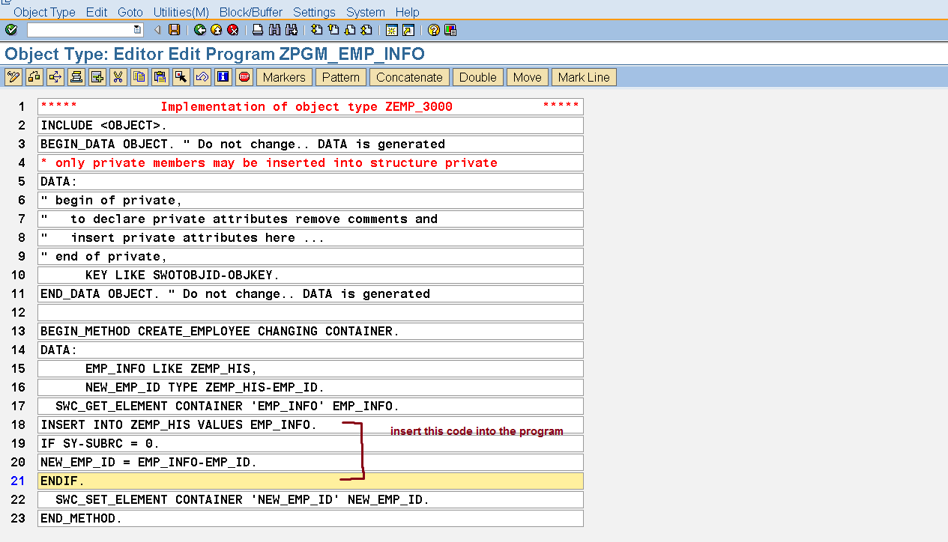Save the program with the floppy disk icon
948x542 pixels.
pyautogui.click(x=175, y=30)
